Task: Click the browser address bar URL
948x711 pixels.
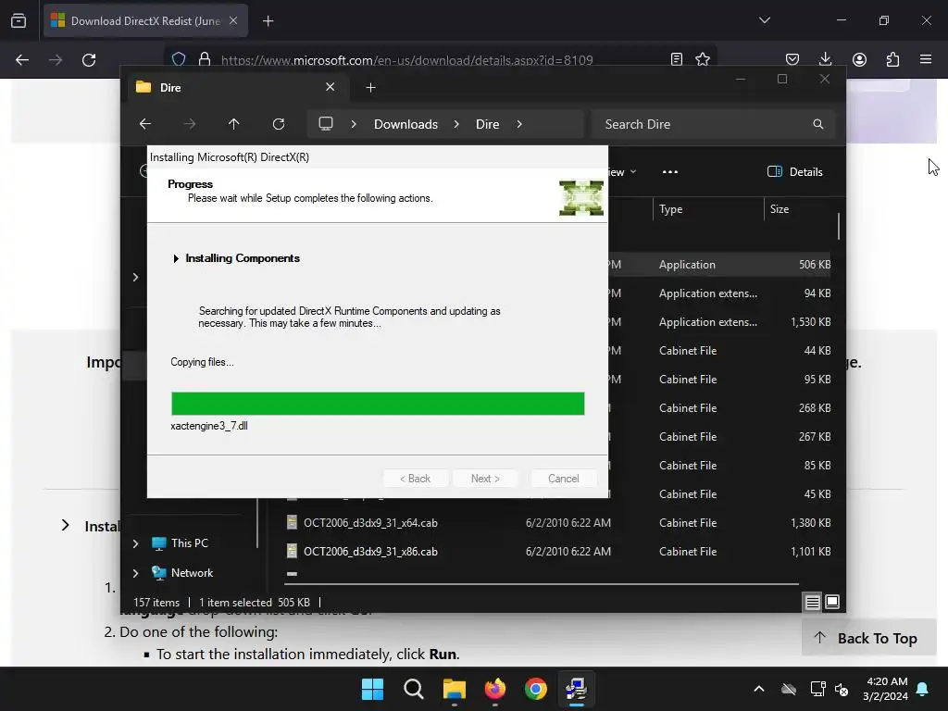Action: pyautogui.click(x=406, y=60)
